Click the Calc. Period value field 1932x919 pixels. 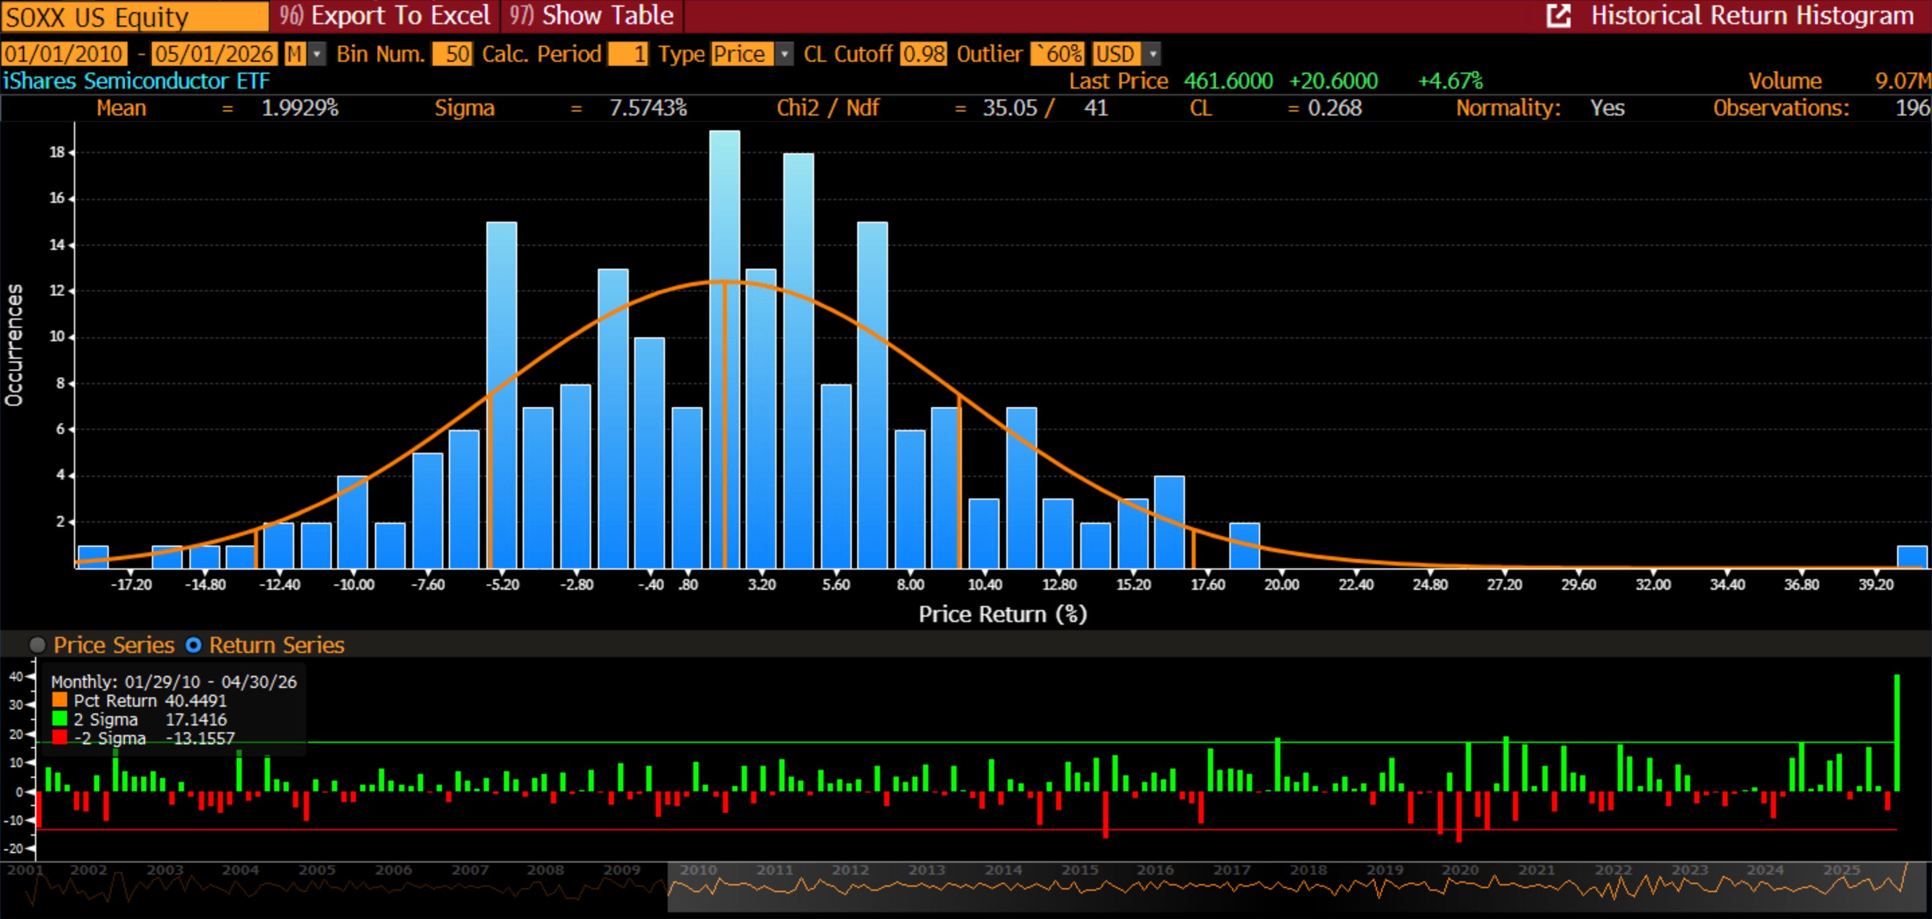point(627,54)
